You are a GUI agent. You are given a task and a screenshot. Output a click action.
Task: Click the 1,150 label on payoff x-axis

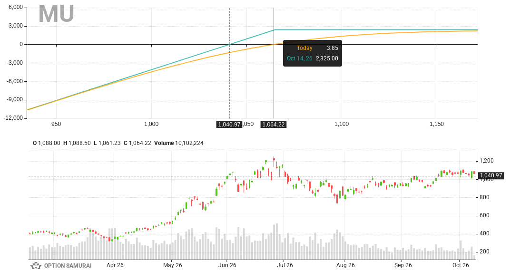[436, 124]
